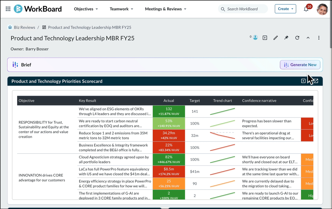Screen dimensions: 332x209
Task: Click the Objective column header
Action: (x=27, y=100)
